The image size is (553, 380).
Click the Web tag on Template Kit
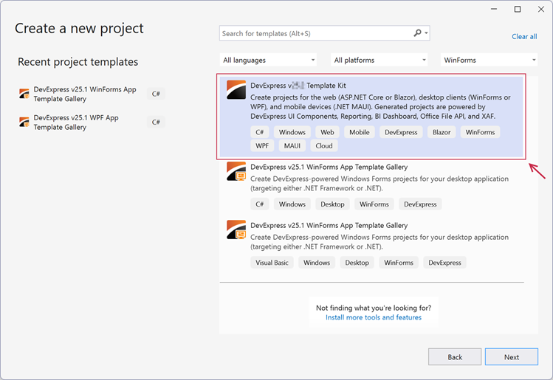pyautogui.click(x=327, y=132)
